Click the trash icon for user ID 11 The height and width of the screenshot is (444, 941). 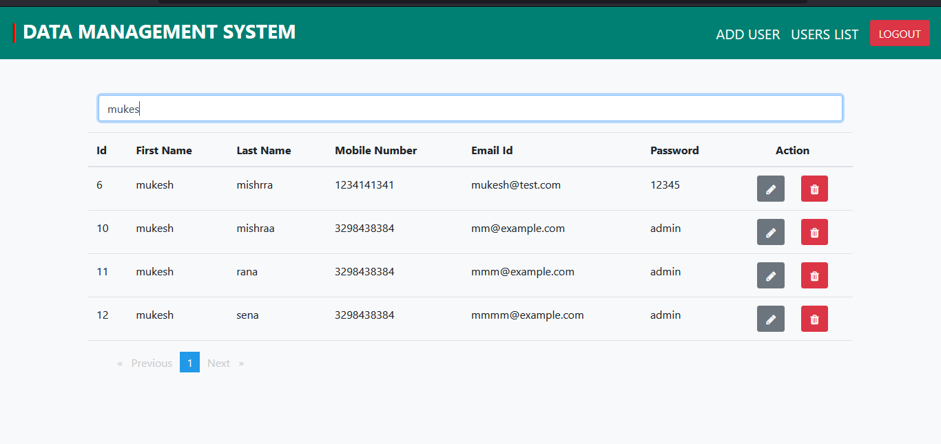(814, 275)
